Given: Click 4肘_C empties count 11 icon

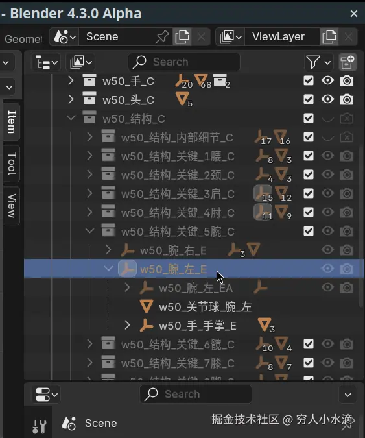Looking at the screenshot, I should click(x=263, y=212).
